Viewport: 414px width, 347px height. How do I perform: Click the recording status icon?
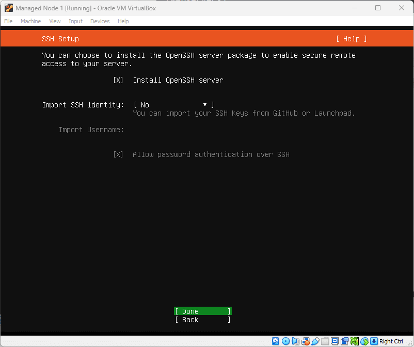(x=345, y=341)
